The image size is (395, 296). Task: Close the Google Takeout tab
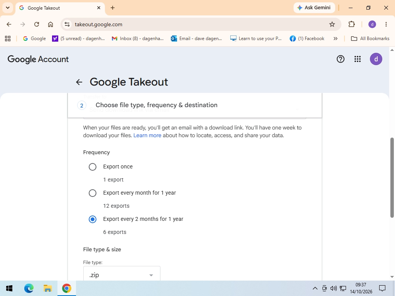click(x=99, y=8)
